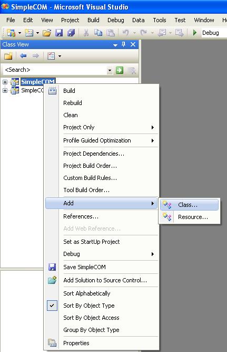Start debugging with the green play arrow
This screenshot has width=227, height=352.
(x=195, y=33)
